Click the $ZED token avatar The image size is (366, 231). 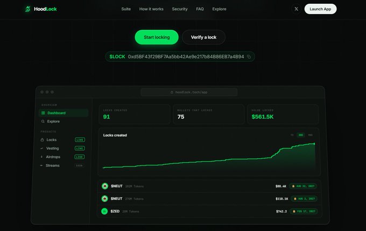104,211
